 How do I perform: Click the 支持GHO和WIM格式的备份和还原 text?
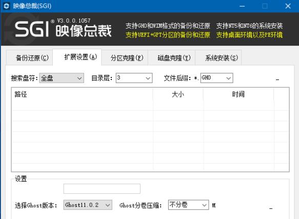(x=168, y=26)
